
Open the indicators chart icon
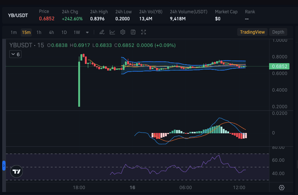(112, 32)
